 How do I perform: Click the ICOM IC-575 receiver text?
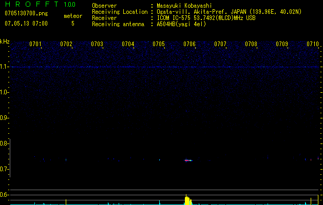[x=206, y=18]
